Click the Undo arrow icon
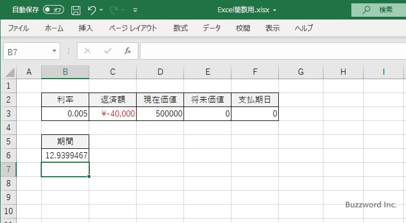This screenshot has height=223, width=406. (91, 10)
